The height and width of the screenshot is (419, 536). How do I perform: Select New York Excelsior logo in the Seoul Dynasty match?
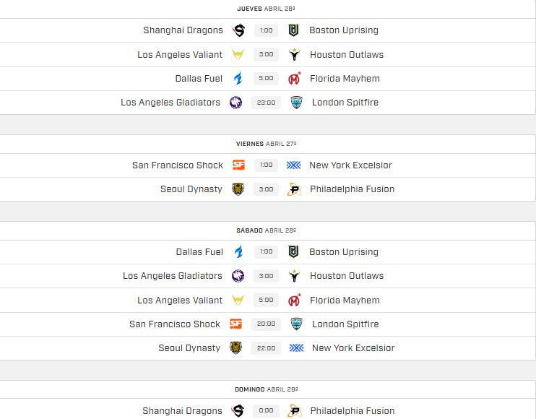tap(295, 348)
